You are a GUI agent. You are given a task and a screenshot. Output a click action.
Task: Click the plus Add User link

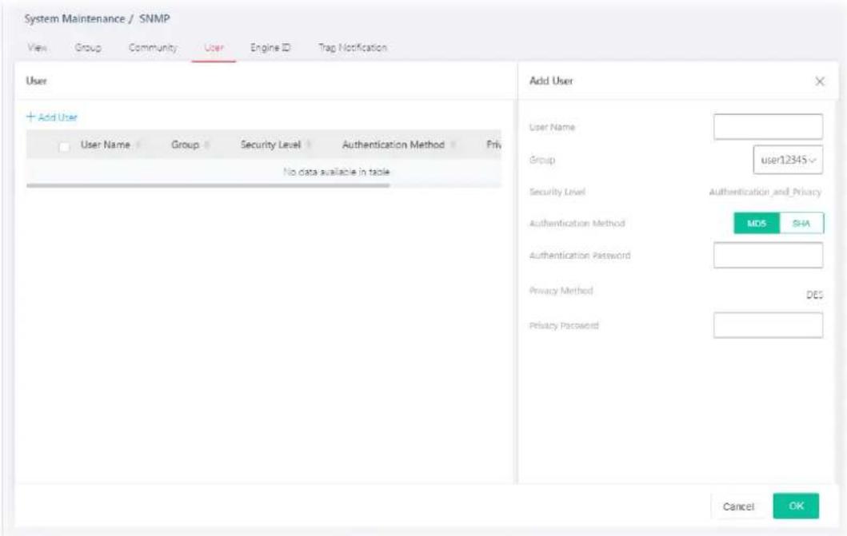(52, 117)
